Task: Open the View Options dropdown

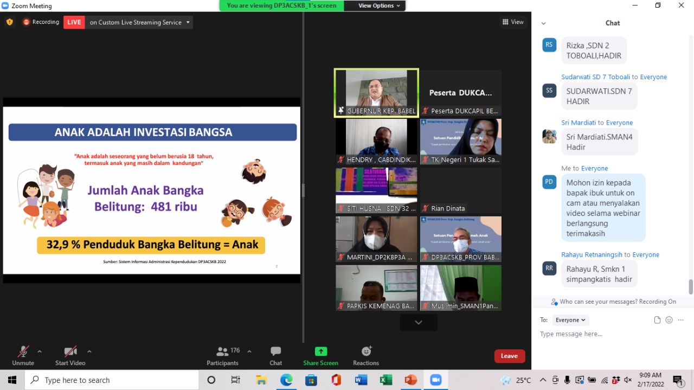Action: [380, 5]
